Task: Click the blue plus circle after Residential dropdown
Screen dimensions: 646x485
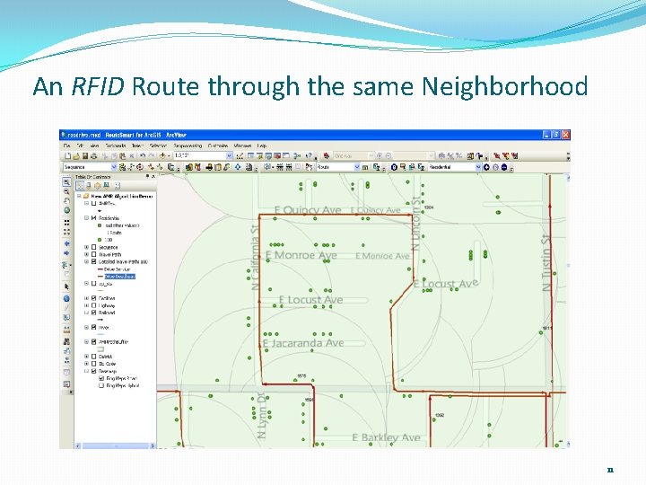Action: click(x=486, y=167)
